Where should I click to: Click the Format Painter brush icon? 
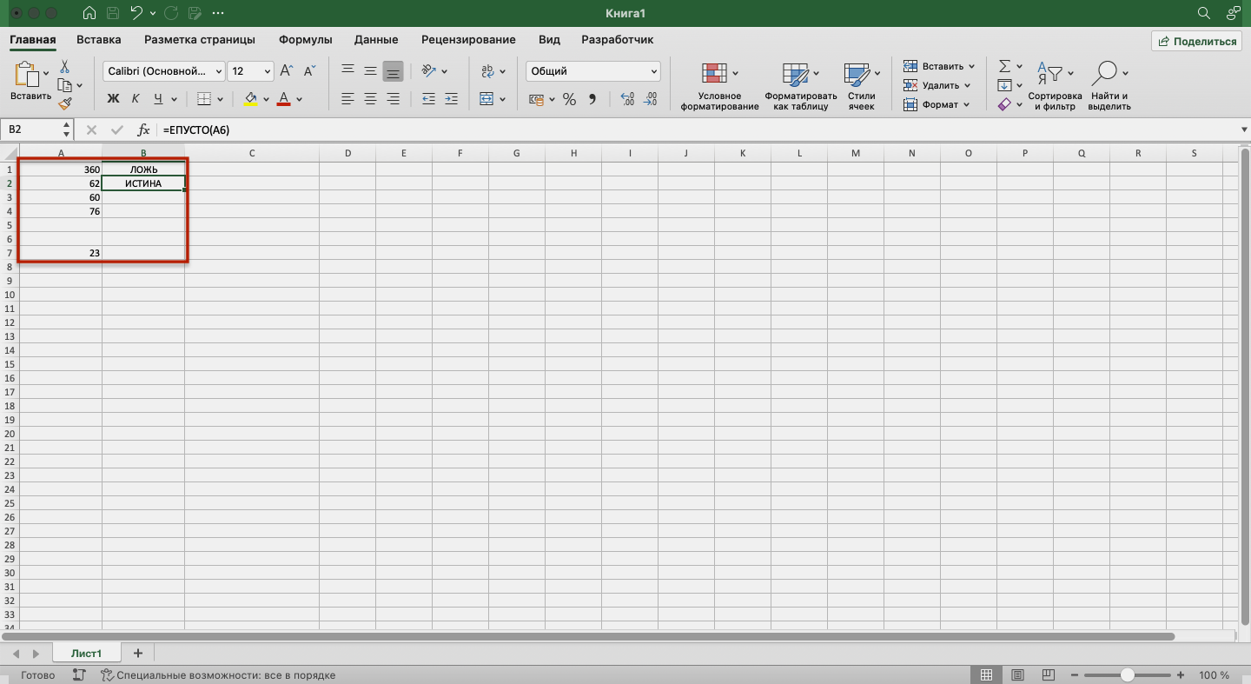coord(65,104)
